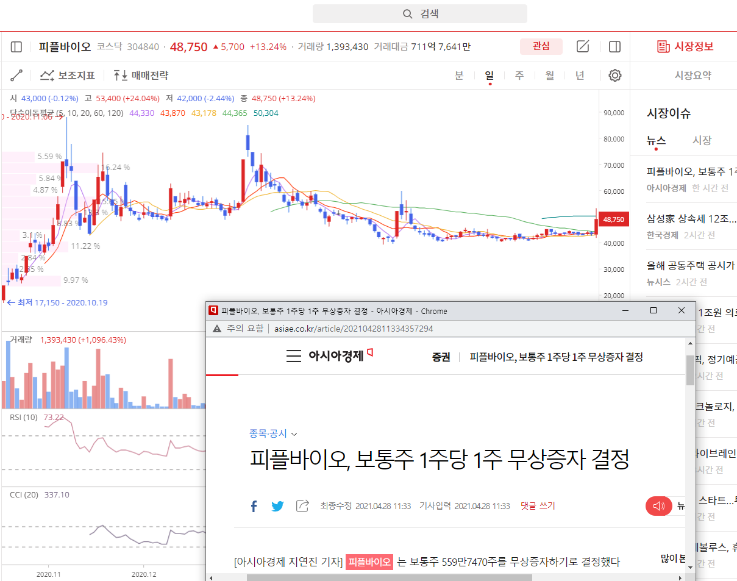The width and height of the screenshot is (737, 581).
Task: Maximize the Chrome article window
Action: (653, 311)
